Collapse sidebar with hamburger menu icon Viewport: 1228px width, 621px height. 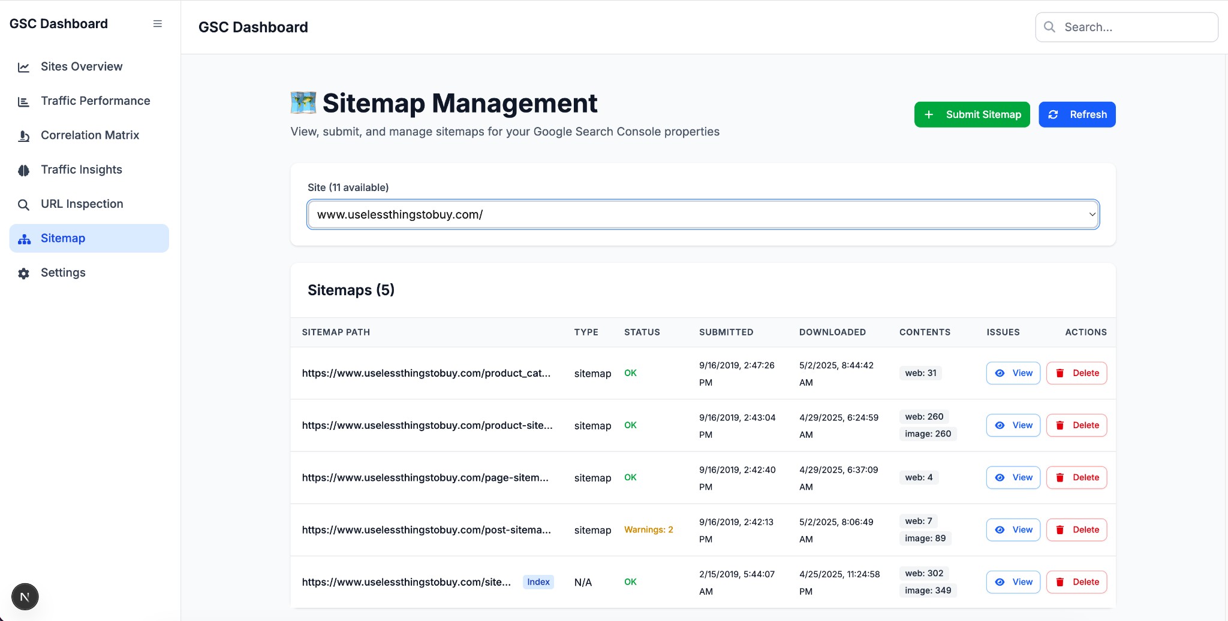tap(158, 24)
